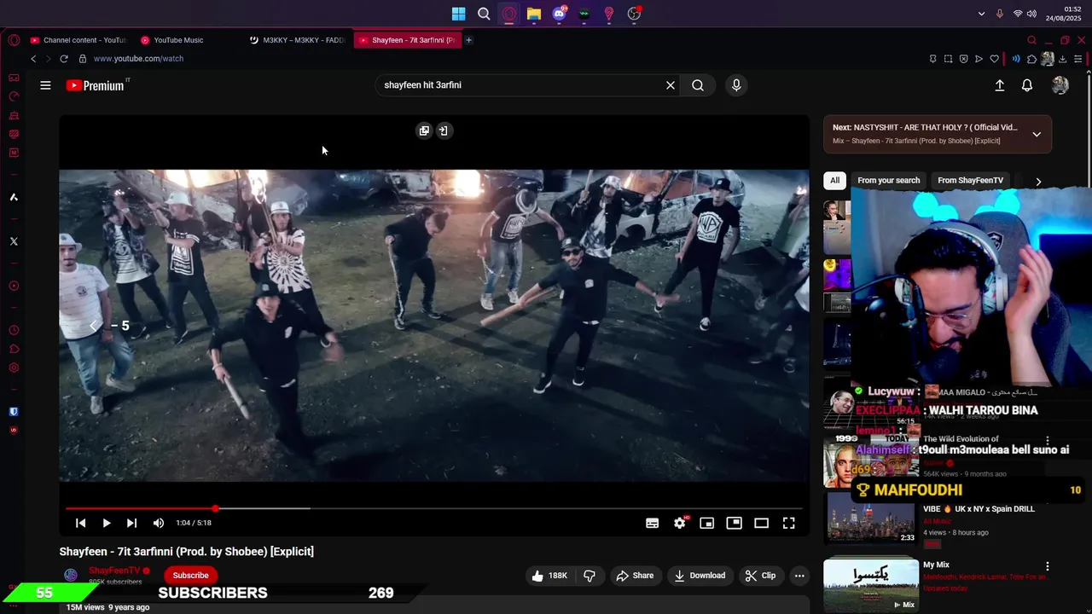Click the video progress bar scrubber
1092x614 pixels.
click(x=215, y=508)
